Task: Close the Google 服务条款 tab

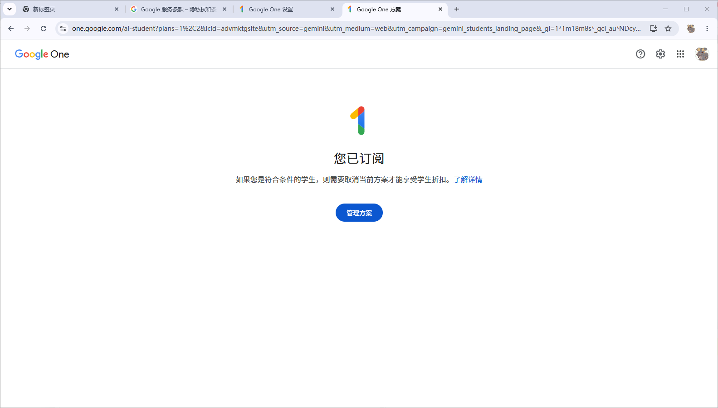Action: click(225, 9)
